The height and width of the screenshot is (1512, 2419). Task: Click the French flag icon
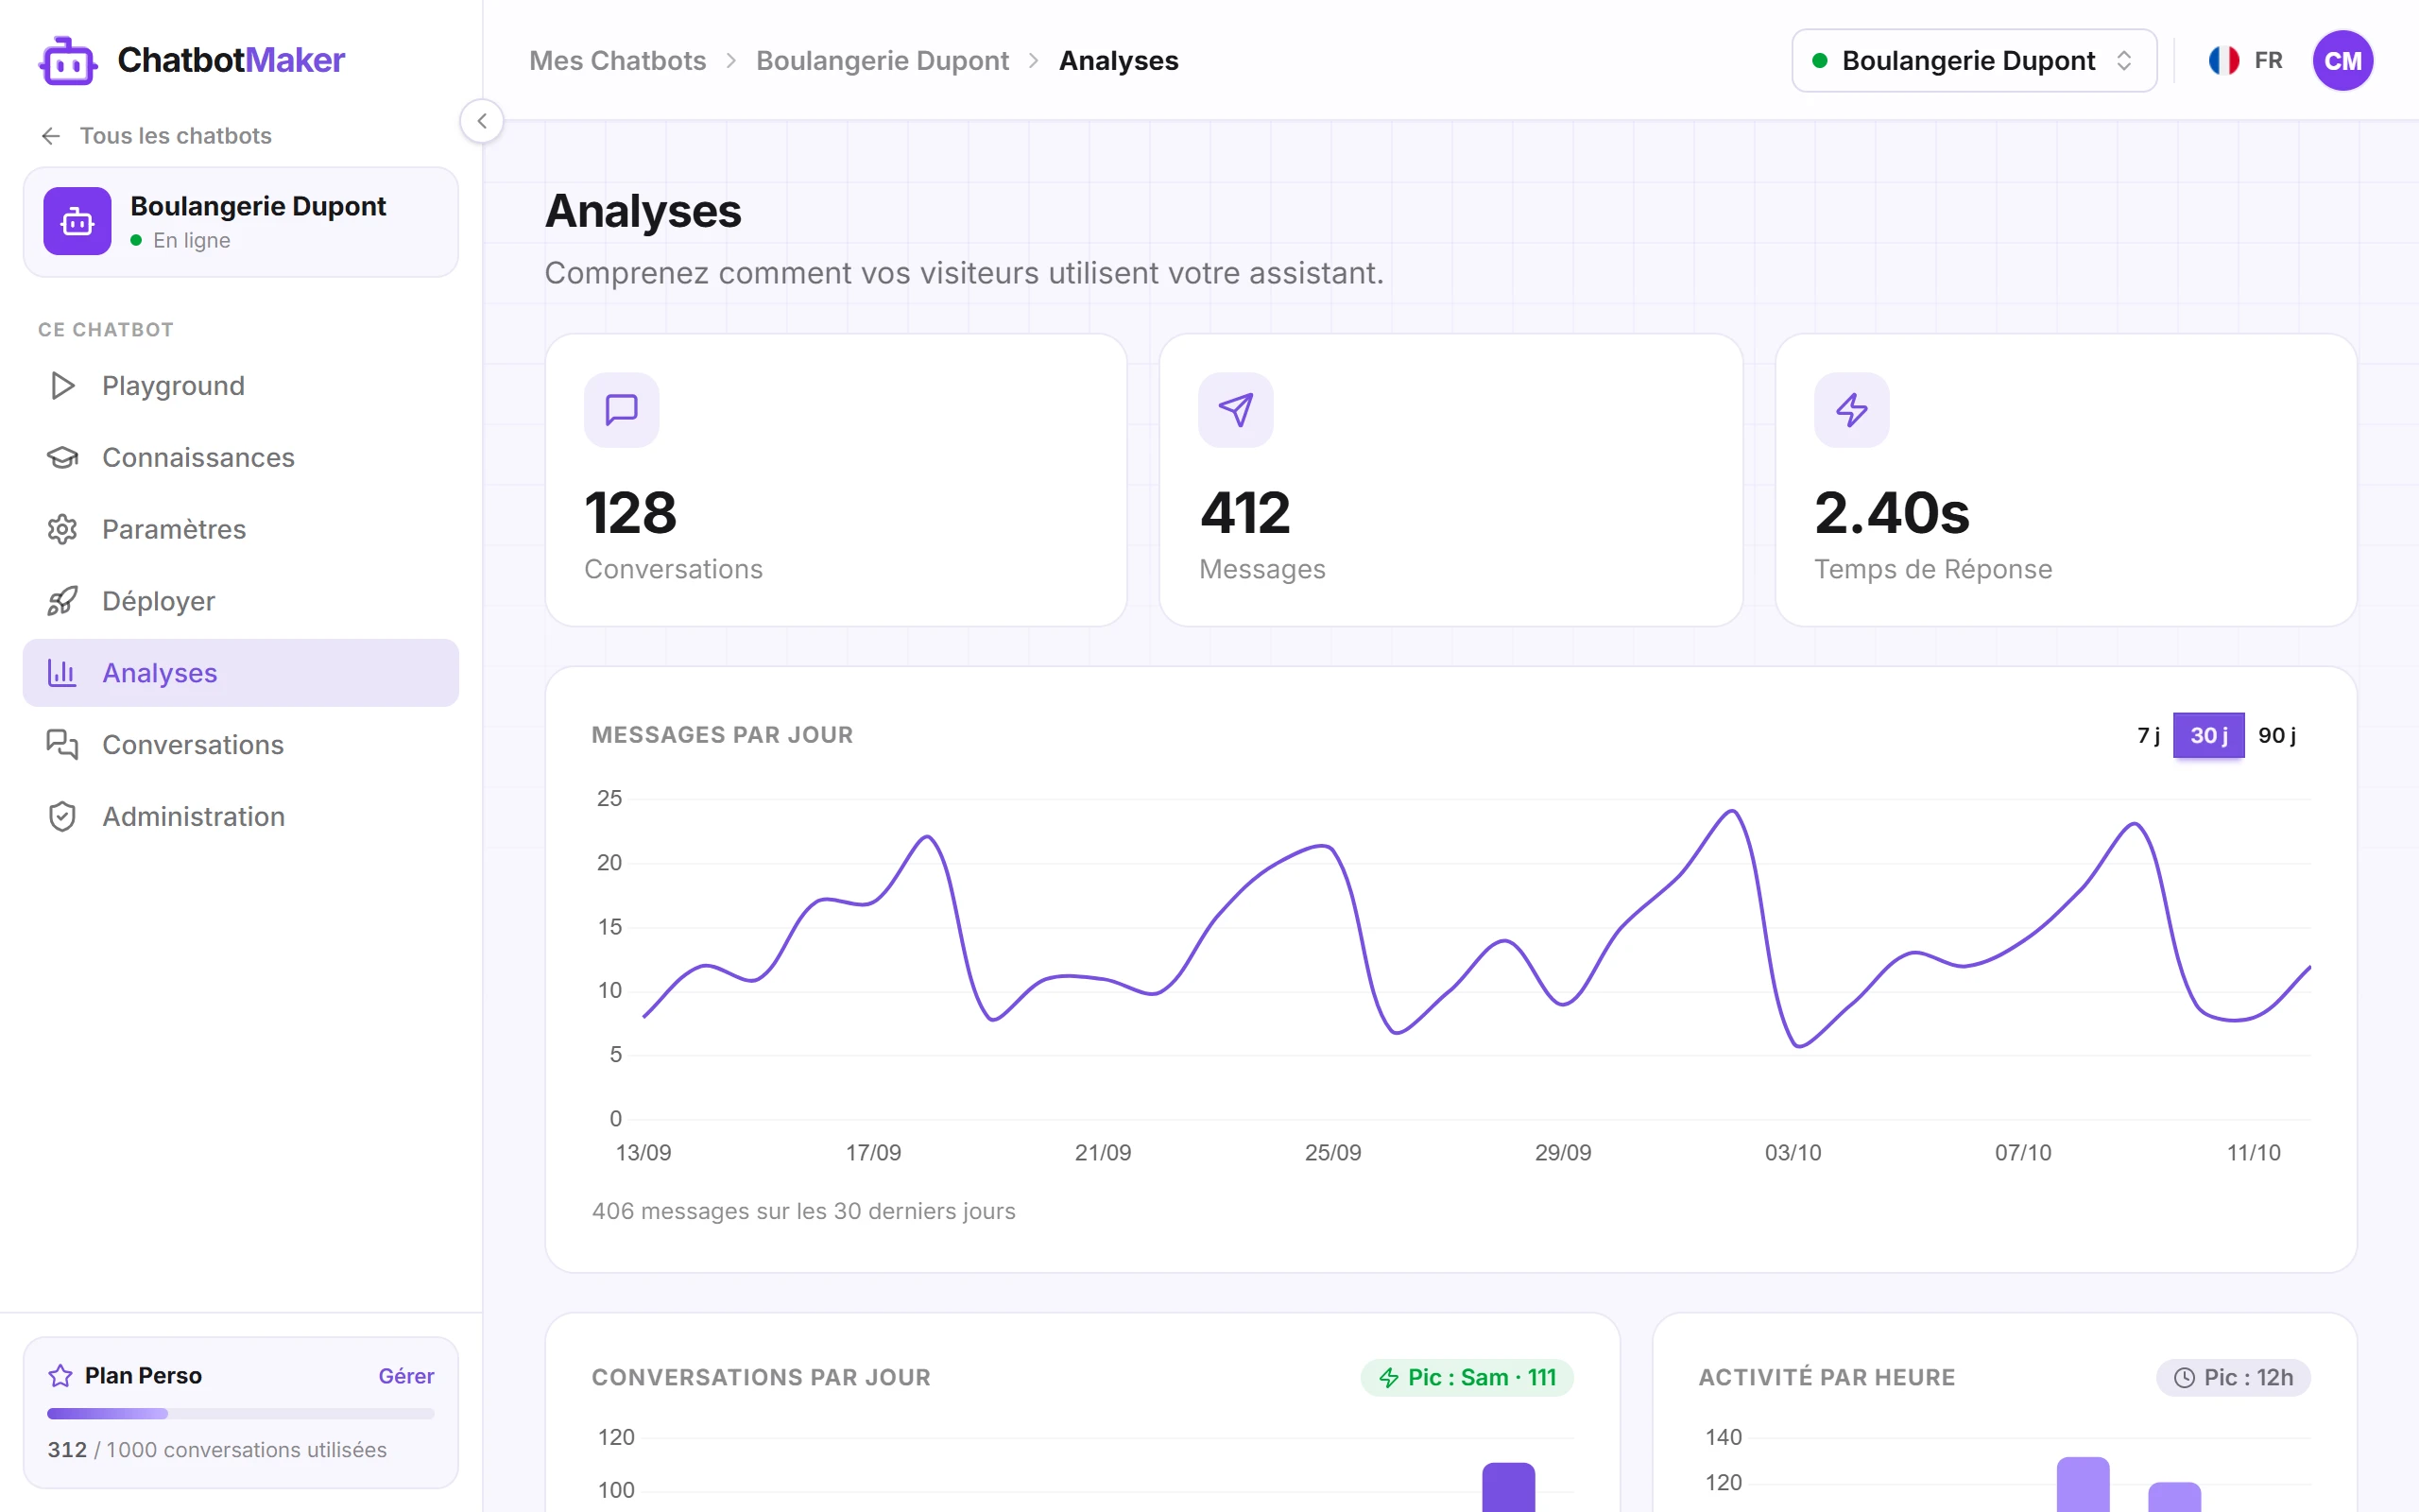[x=2223, y=61]
